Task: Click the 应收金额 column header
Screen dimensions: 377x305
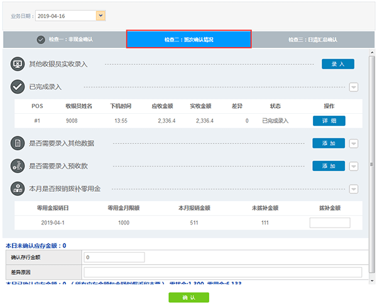Action: point(162,106)
